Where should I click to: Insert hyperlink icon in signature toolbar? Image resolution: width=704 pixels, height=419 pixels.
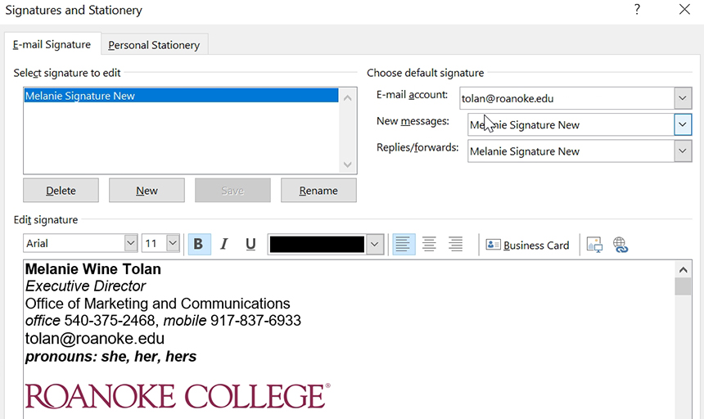pyautogui.click(x=621, y=245)
